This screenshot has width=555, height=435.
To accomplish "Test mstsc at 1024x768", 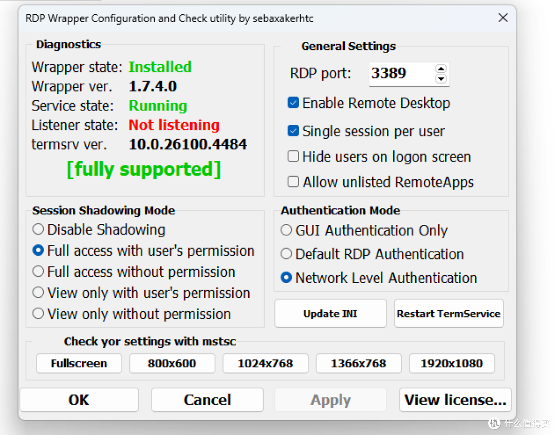I will 266,363.
